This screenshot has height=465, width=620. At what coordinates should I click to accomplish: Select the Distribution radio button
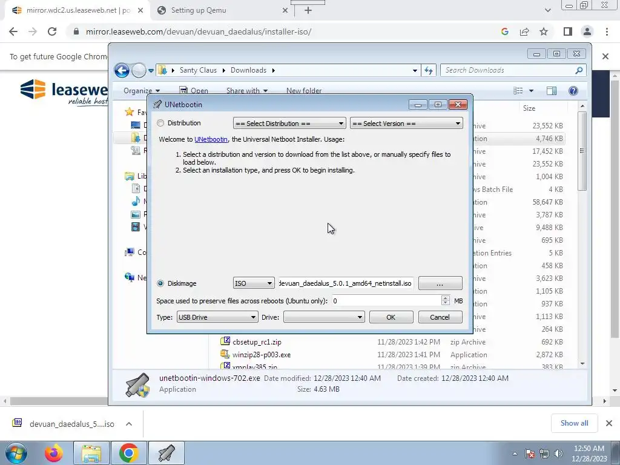click(x=160, y=123)
